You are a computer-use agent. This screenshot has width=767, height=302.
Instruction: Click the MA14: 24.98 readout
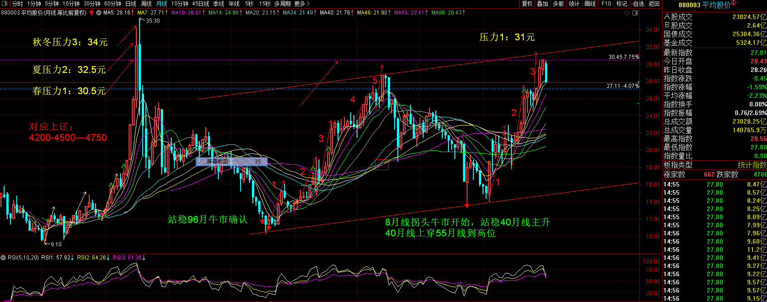click(223, 13)
